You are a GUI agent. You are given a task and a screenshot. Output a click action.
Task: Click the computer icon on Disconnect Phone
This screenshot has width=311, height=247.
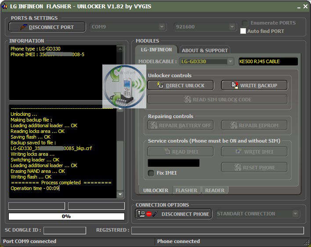click(x=141, y=214)
